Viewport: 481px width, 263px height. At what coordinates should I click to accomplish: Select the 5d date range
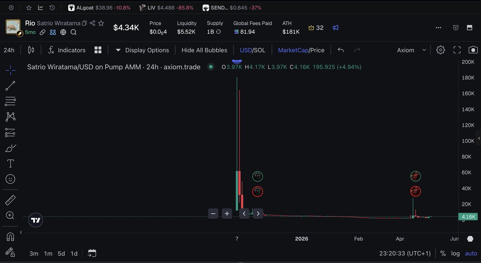tap(61, 253)
